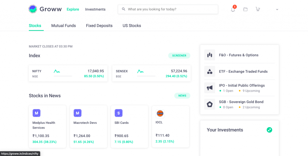The image size is (308, 156).
Task: Click the News button
Action: [182, 96]
